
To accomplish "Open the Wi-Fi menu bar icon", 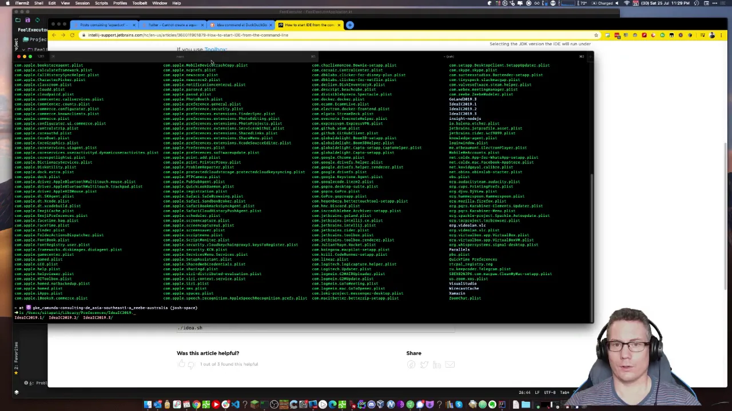I will pyautogui.click(x=627, y=3).
